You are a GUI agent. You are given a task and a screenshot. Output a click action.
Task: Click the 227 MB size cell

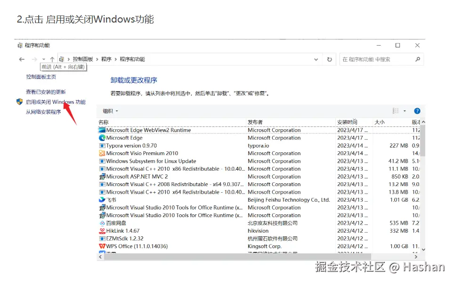coord(399,146)
